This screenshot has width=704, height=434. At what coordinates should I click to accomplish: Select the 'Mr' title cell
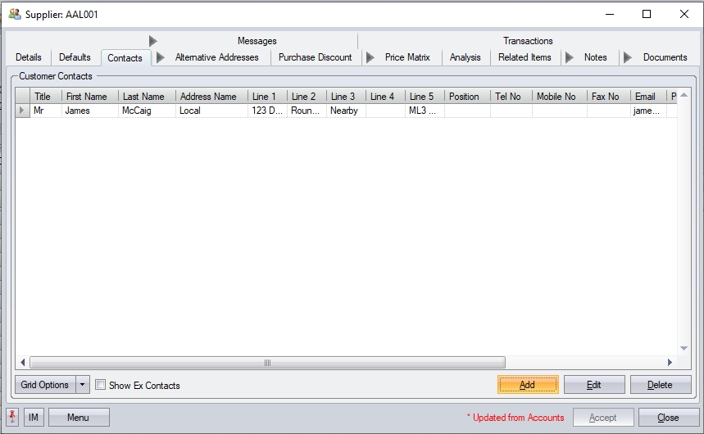tap(46, 111)
